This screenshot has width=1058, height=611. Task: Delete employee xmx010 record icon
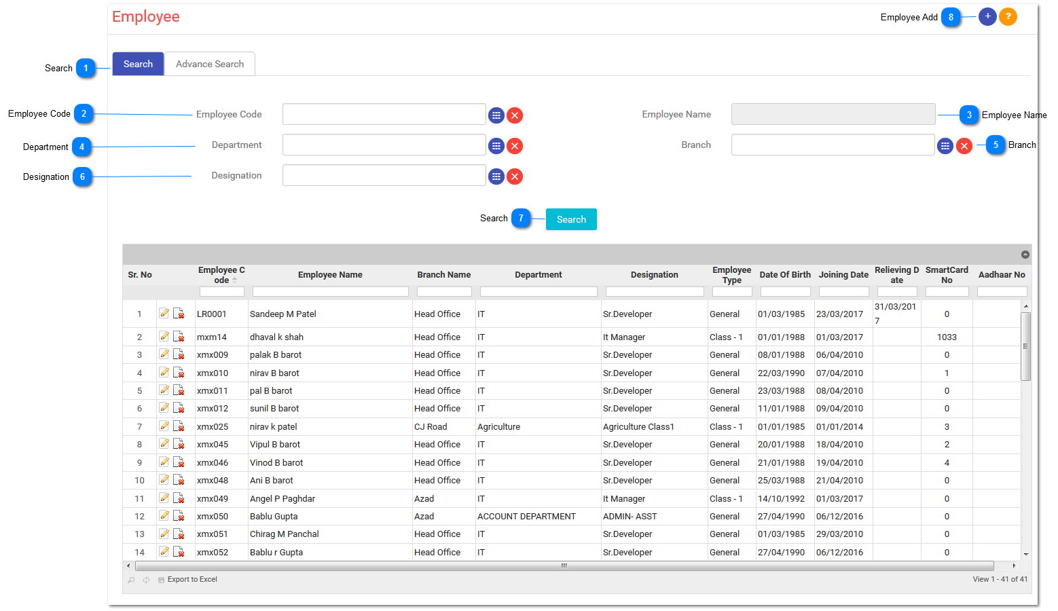click(179, 372)
